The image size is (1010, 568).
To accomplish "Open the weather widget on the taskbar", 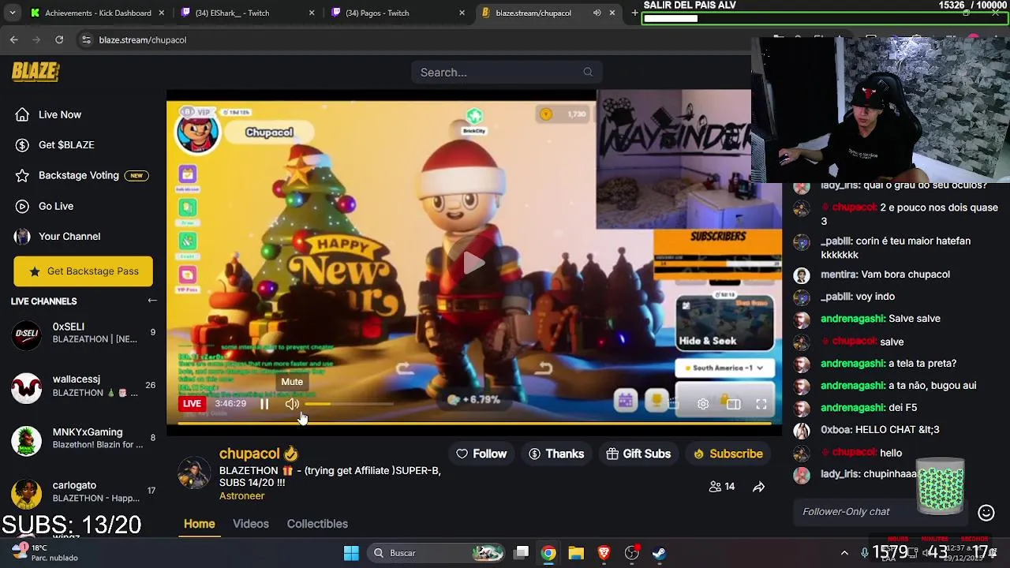I will point(45,552).
